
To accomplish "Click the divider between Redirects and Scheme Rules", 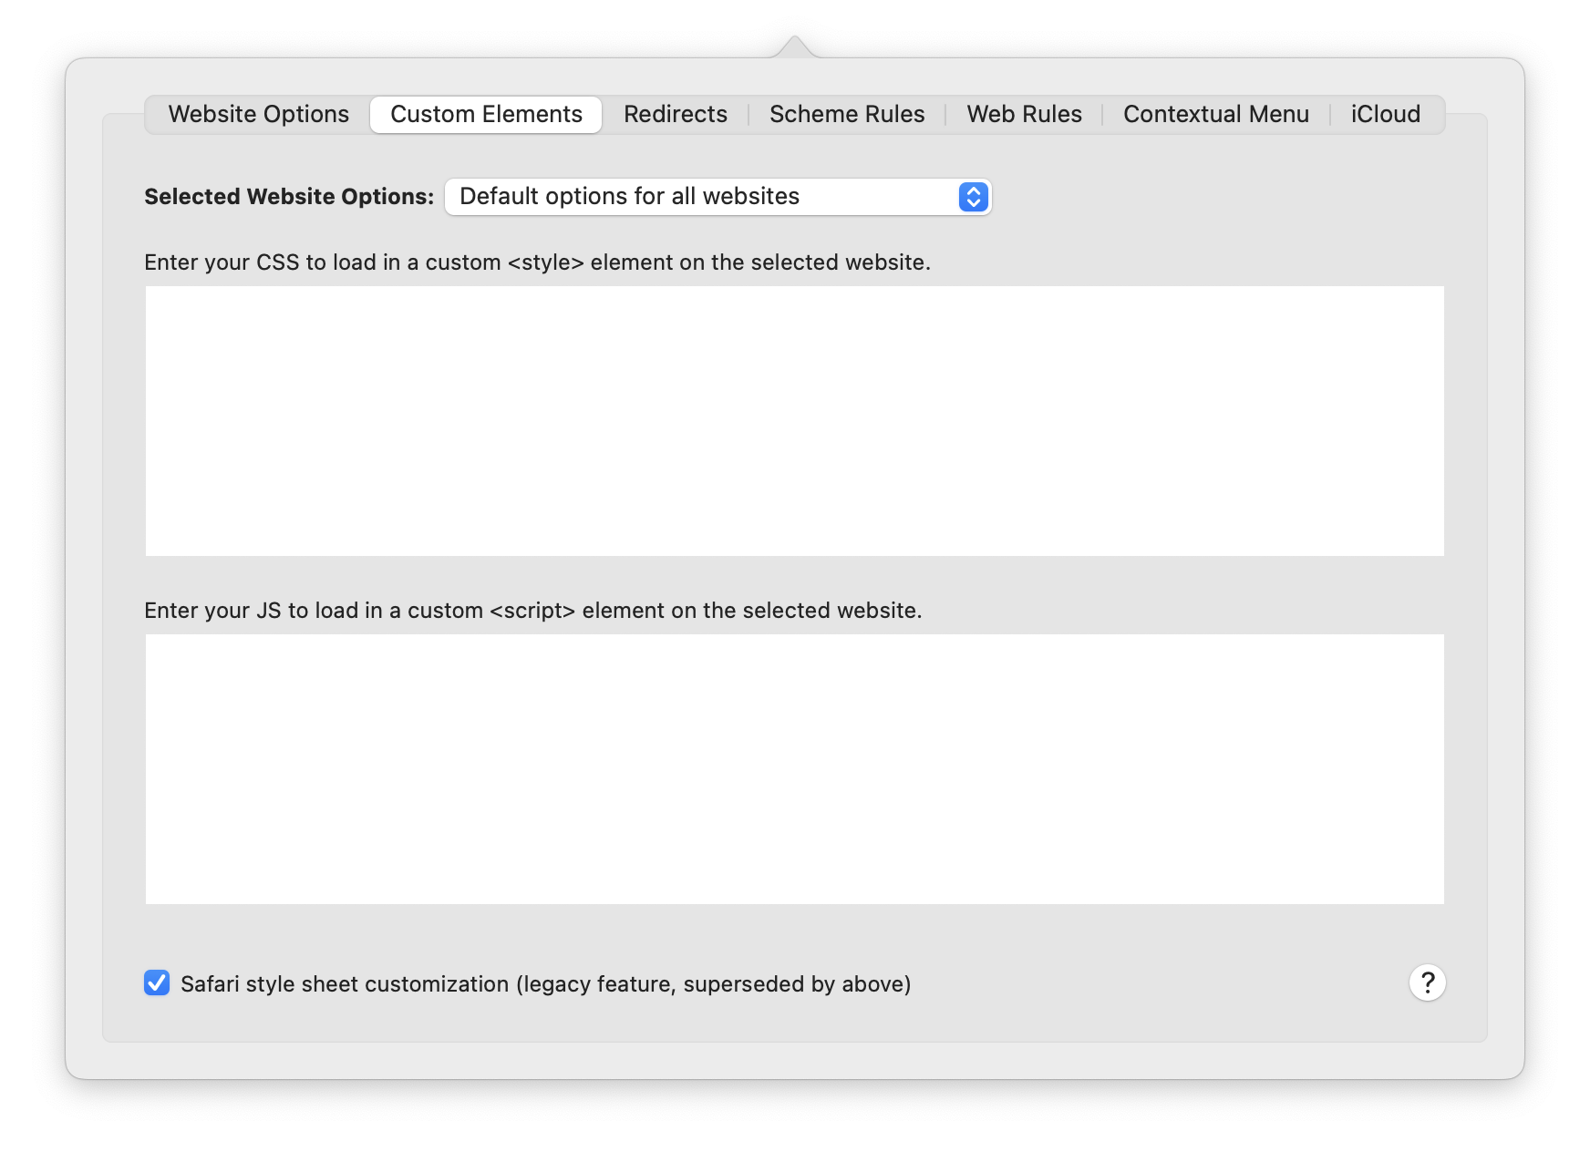I will point(749,115).
